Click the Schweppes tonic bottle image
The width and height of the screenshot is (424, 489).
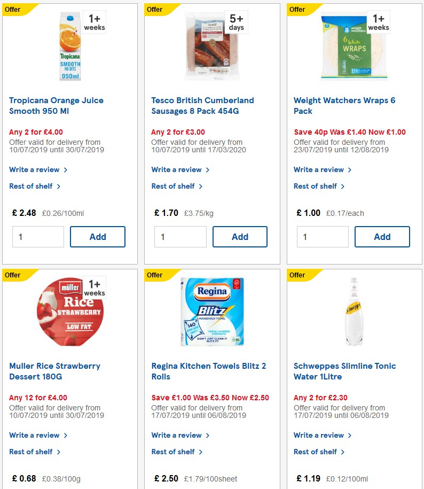click(x=354, y=310)
